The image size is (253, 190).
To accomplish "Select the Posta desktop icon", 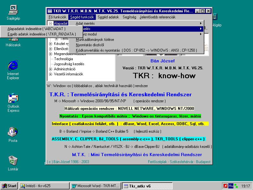I will (13, 135).
